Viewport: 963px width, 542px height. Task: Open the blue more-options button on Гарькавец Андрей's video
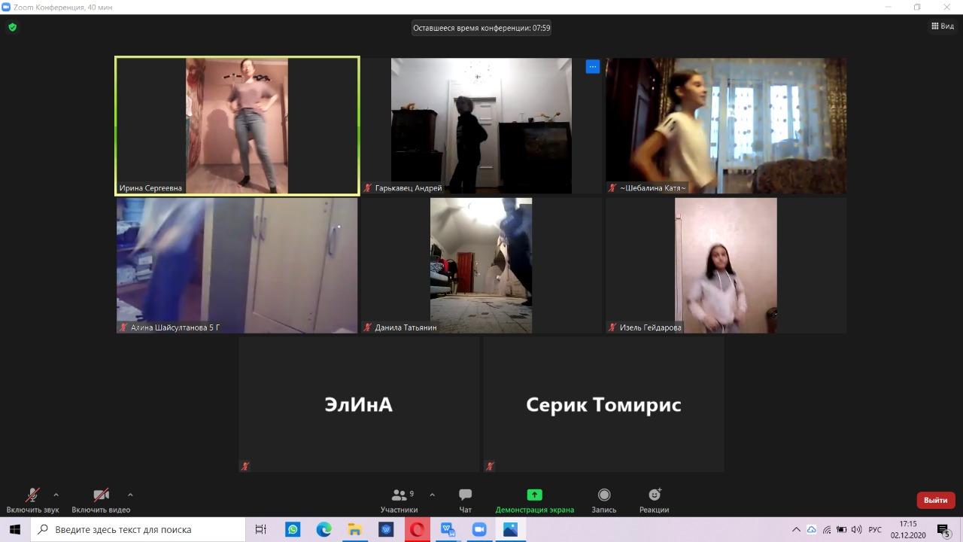592,66
